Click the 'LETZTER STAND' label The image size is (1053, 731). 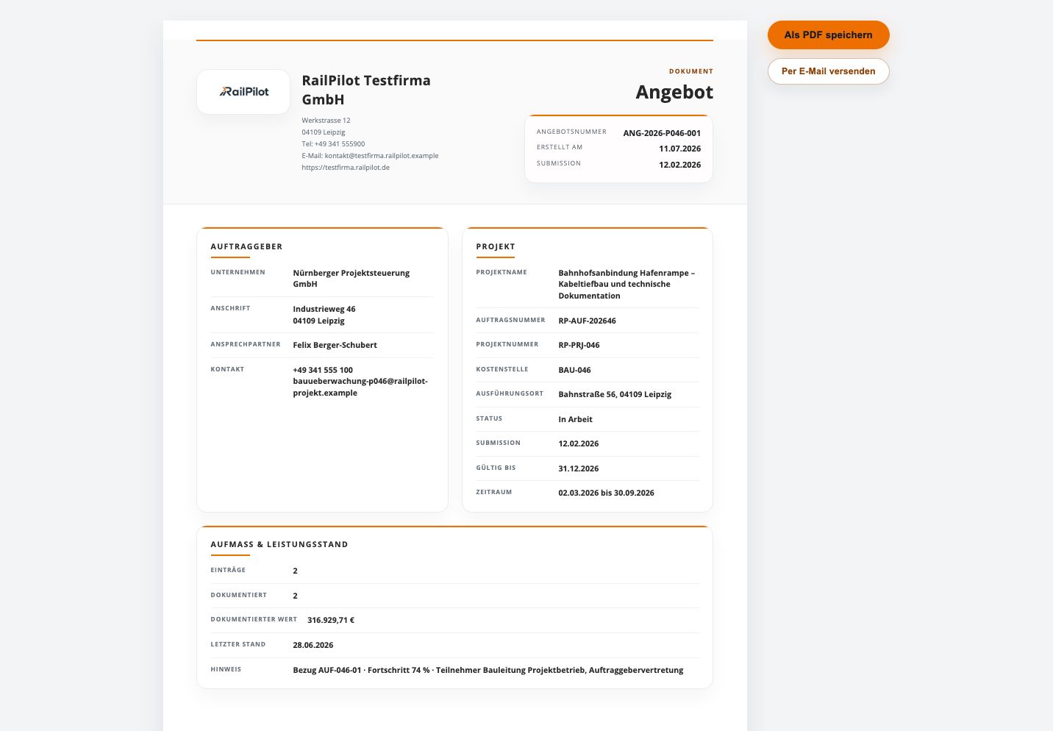[238, 644]
